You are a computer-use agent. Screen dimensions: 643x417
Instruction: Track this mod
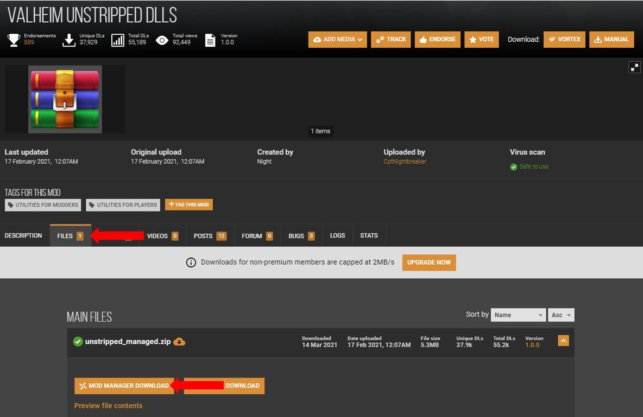pos(390,40)
